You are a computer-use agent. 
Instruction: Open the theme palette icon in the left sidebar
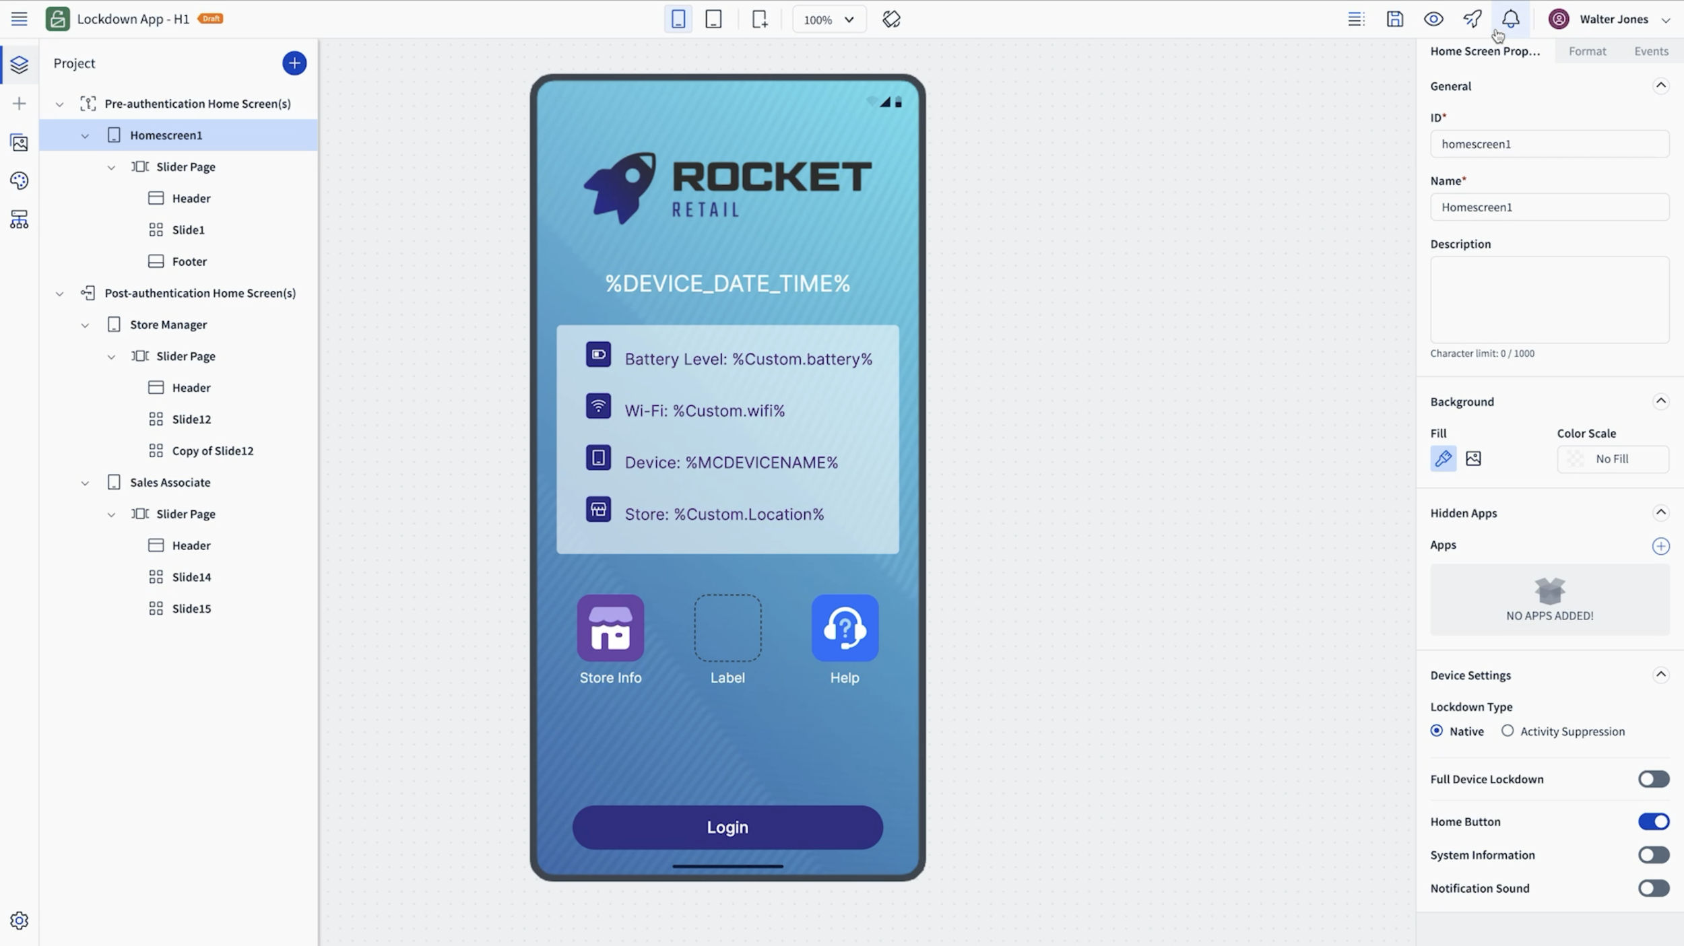click(x=19, y=180)
